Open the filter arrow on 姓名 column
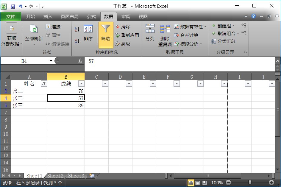The width and height of the screenshot is (281, 187). coord(44,84)
